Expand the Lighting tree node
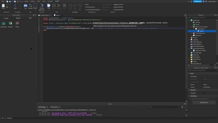This screenshot has height=123, width=218. 189,40
